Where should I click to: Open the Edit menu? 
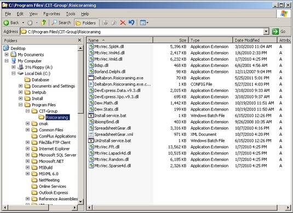click(20, 14)
